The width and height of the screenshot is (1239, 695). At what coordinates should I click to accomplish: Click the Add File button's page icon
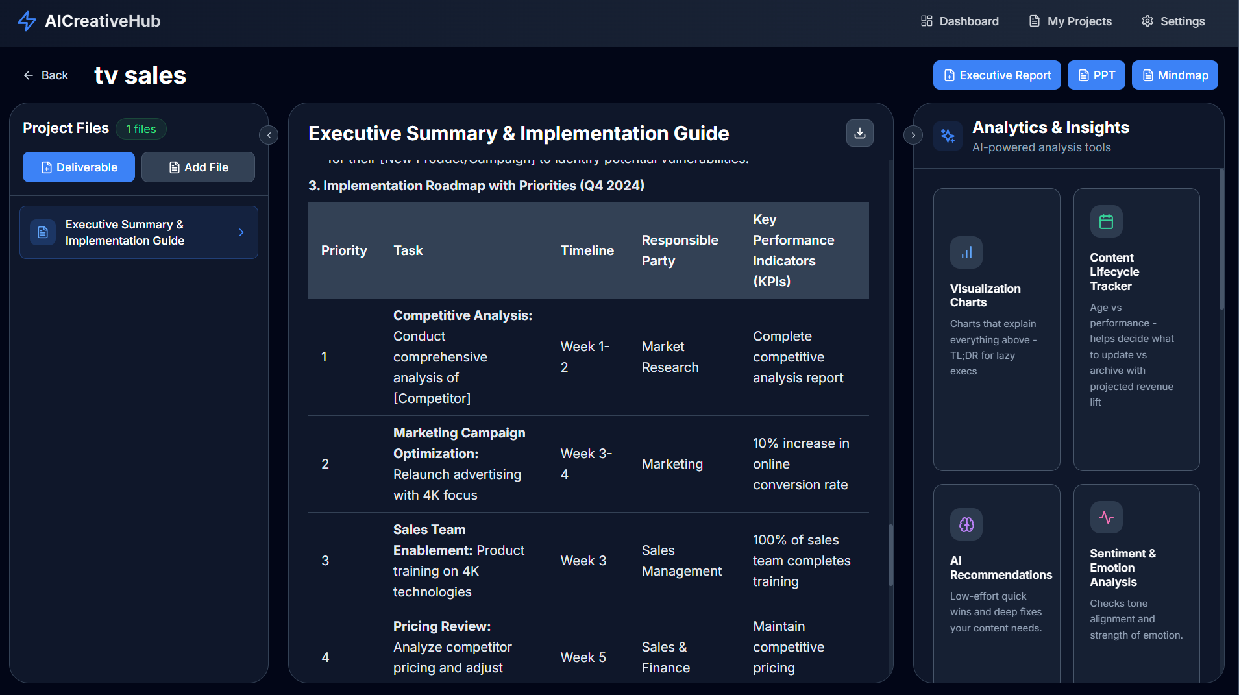tap(174, 167)
